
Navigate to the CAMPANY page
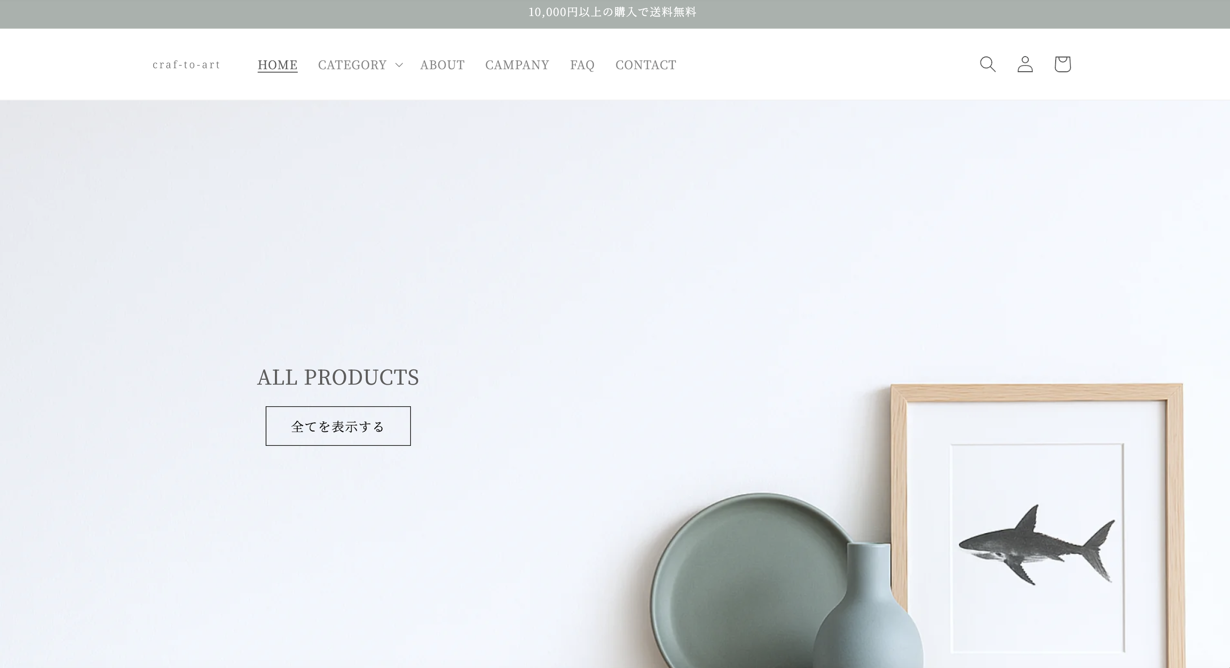coord(517,65)
